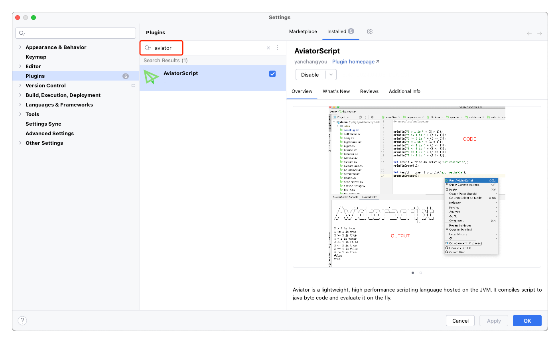Confirm with the OK button
The height and width of the screenshot is (343, 560).
pos(527,321)
